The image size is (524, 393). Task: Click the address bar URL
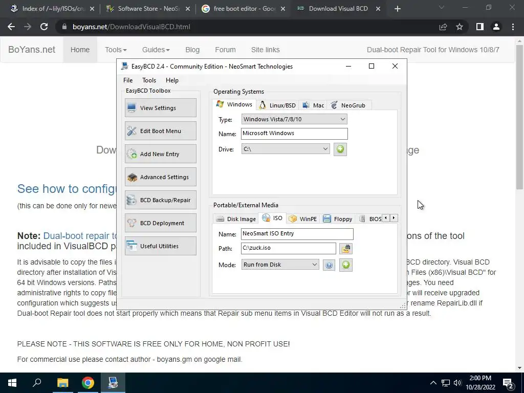tap(132, 27)
